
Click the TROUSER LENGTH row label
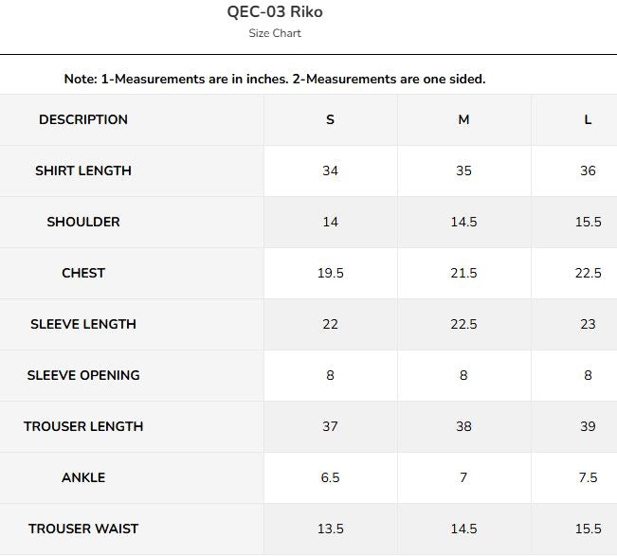[83, 426]
